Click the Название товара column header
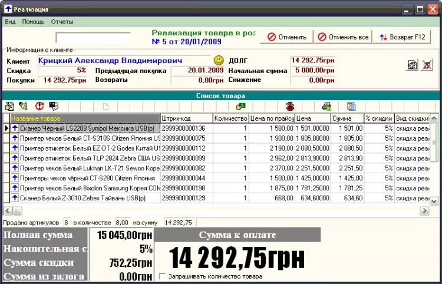This screenshot has width=442, height=284. (x=85, y=118)
